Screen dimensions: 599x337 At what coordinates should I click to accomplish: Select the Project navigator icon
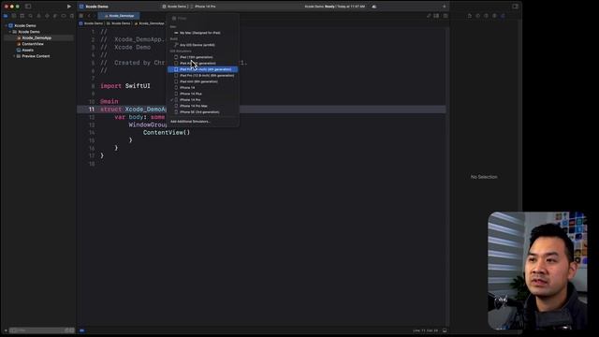click(6, 16)
